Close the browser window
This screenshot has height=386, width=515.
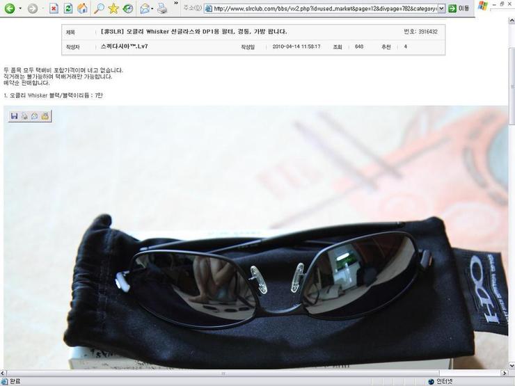point(510,4)
